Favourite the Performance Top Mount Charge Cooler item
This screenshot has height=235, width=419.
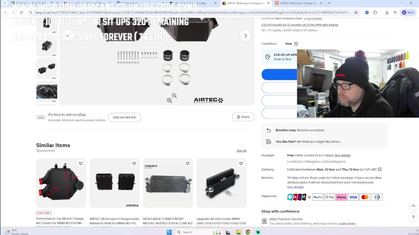tap(81, 164)
